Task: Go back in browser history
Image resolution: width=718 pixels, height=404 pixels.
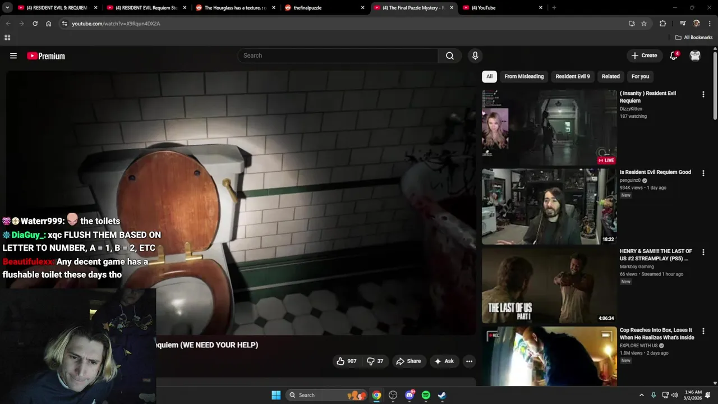Action: (8, 24)
